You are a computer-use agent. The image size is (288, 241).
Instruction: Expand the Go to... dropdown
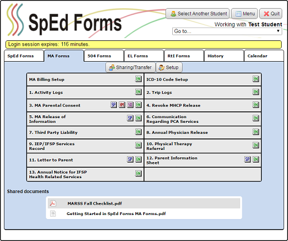tap(227, 31)
